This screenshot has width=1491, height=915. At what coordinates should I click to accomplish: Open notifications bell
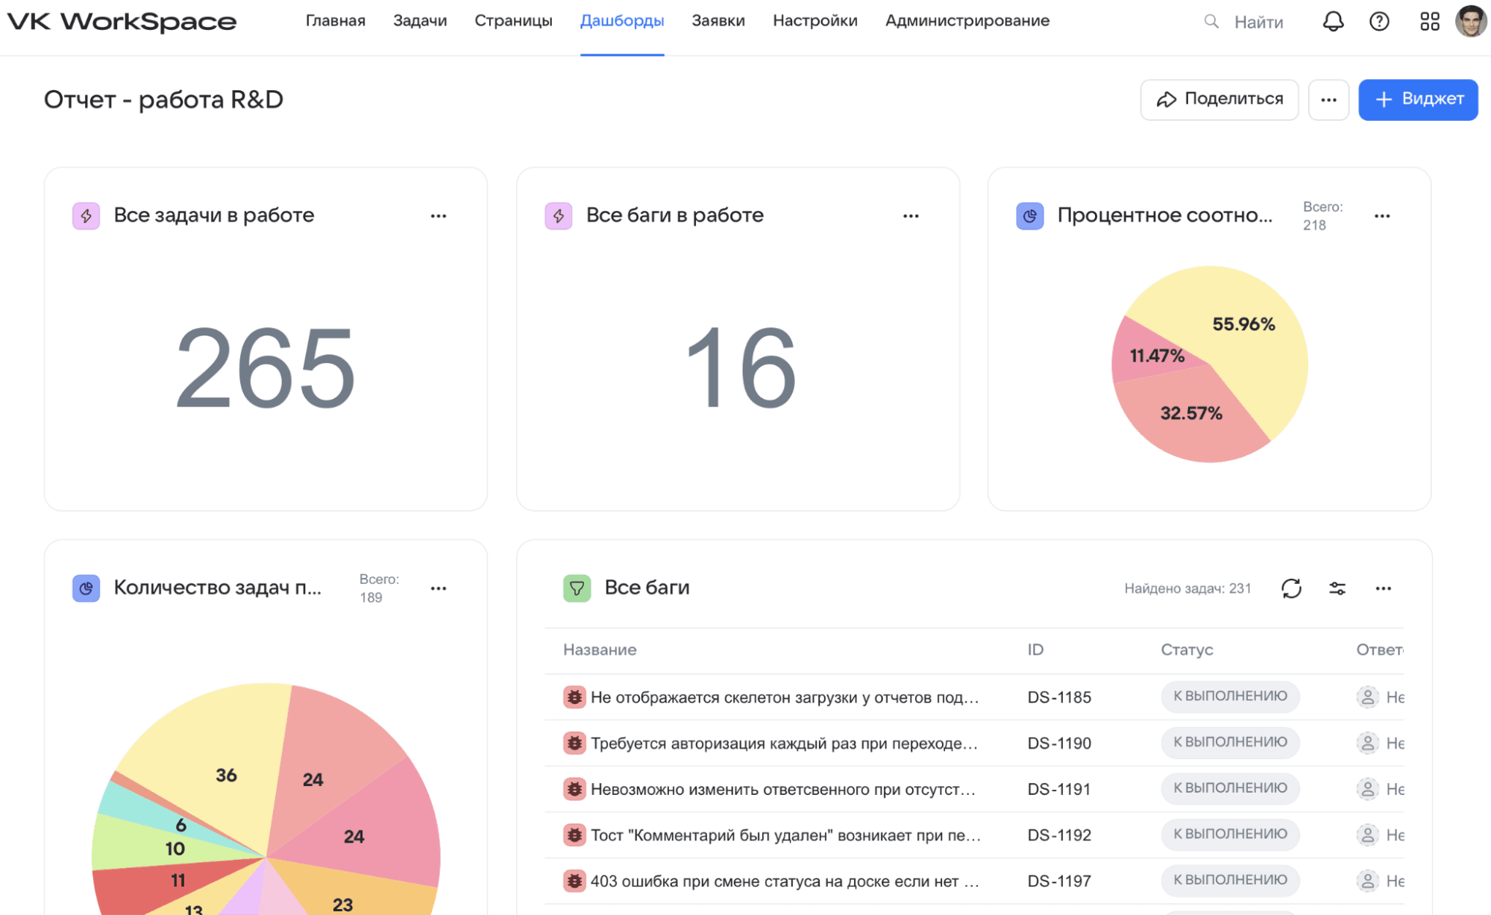(1333, 22)
